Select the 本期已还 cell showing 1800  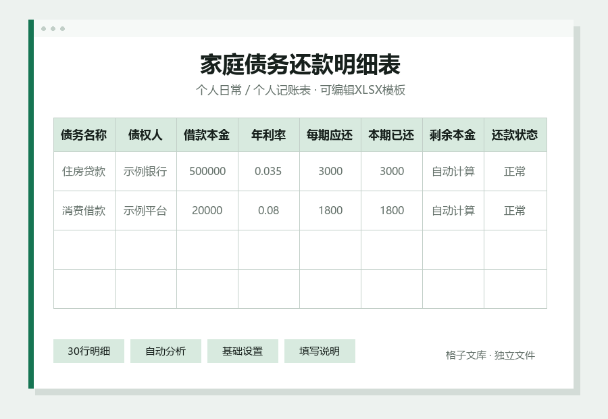(x=392, y=211)
